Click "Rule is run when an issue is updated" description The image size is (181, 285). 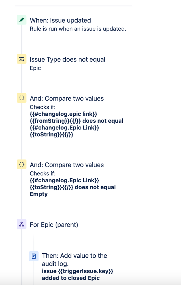78,29
